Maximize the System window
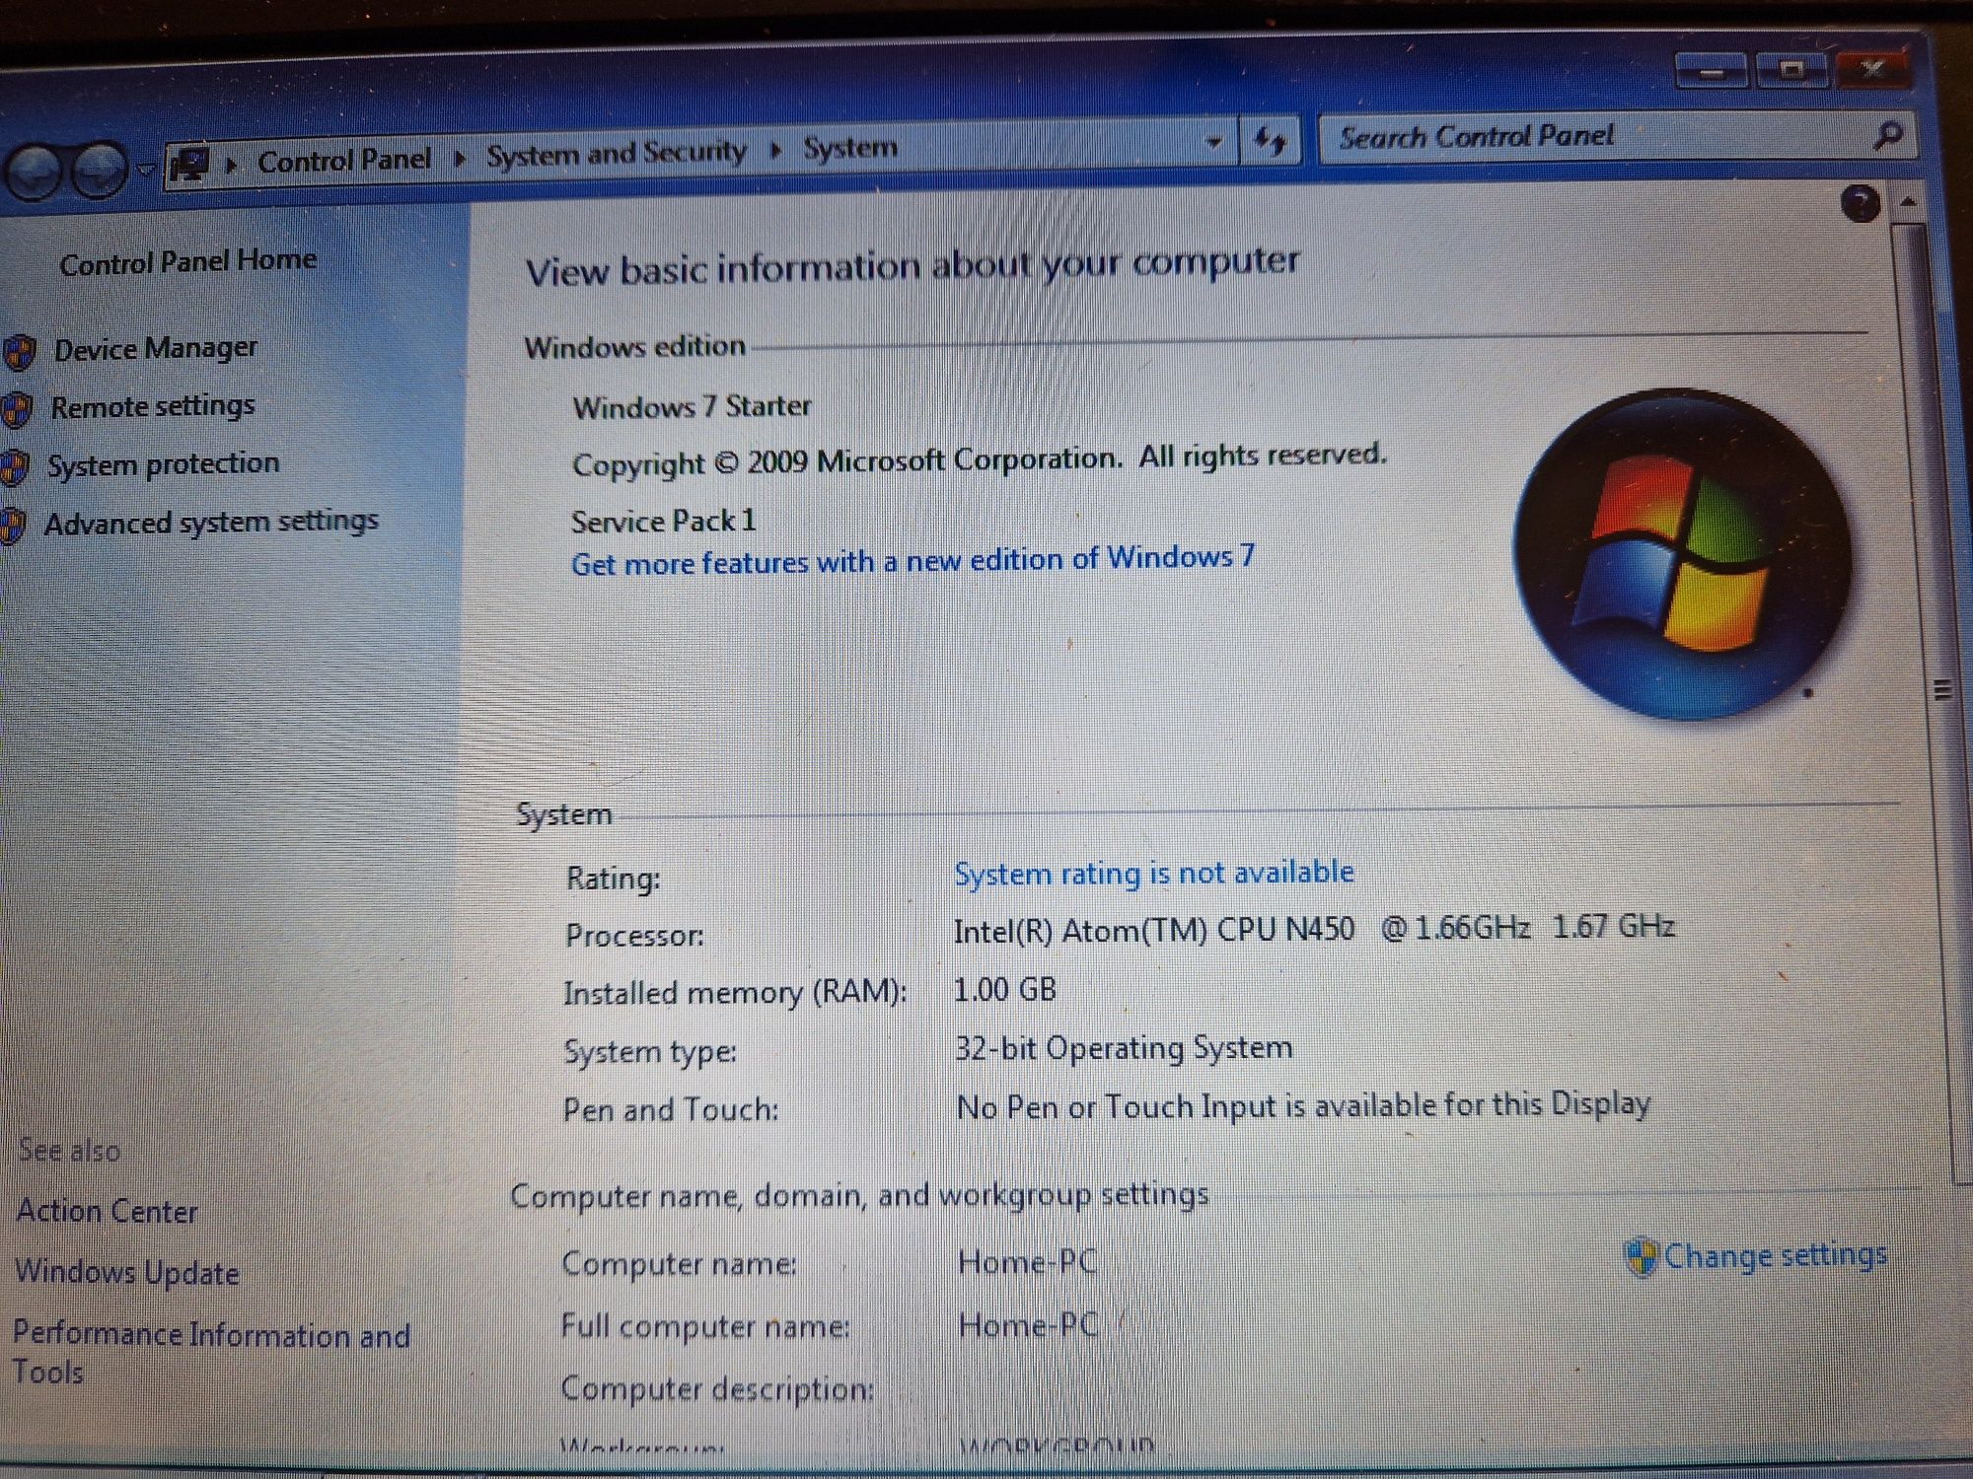The height and width of the screenshot is (1479, 1973). pos(1790,70)
